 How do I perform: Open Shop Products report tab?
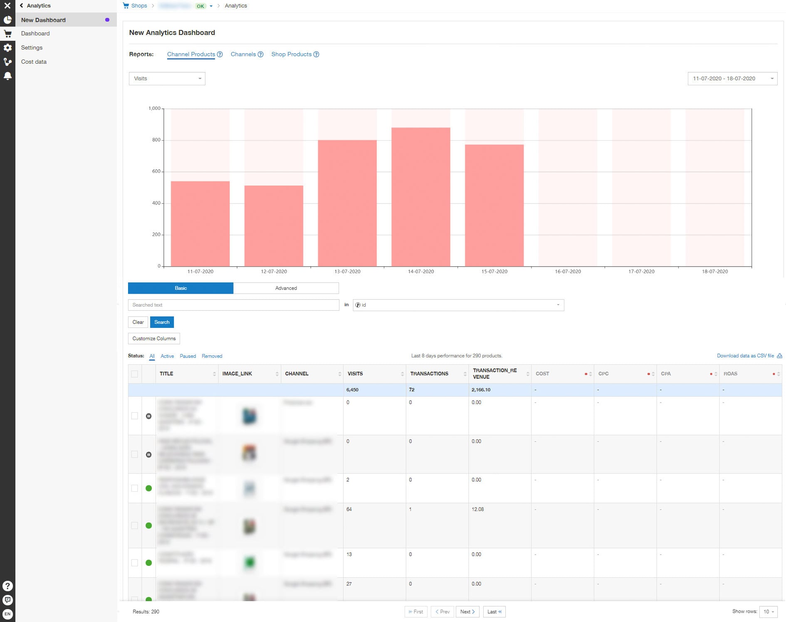point(292,55)
